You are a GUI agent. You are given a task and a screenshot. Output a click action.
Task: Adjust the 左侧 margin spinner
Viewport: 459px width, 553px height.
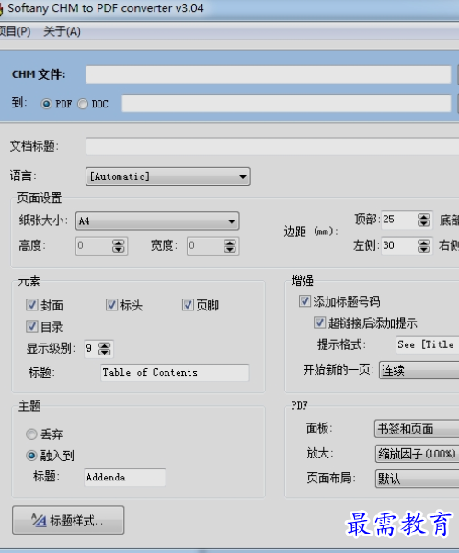click(x=424, y=246)
